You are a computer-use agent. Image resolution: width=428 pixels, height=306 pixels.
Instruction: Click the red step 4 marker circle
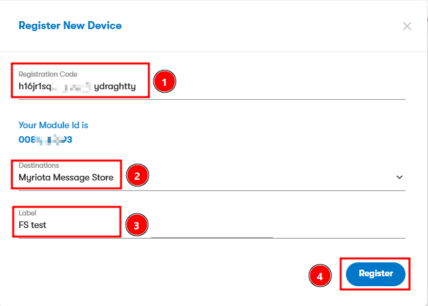(320, 276)
